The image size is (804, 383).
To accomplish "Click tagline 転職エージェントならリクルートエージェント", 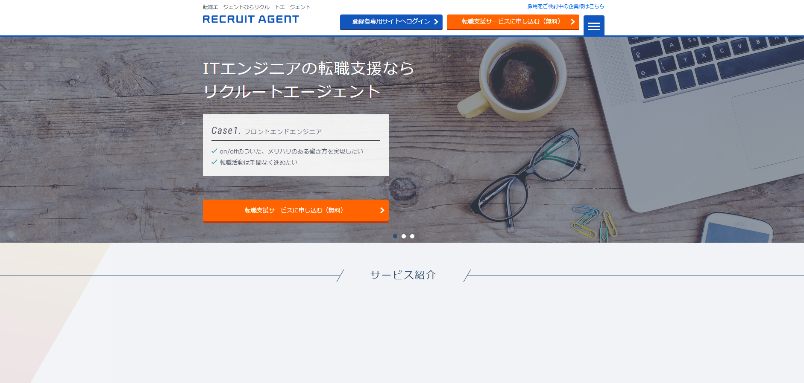I will 256,7.
